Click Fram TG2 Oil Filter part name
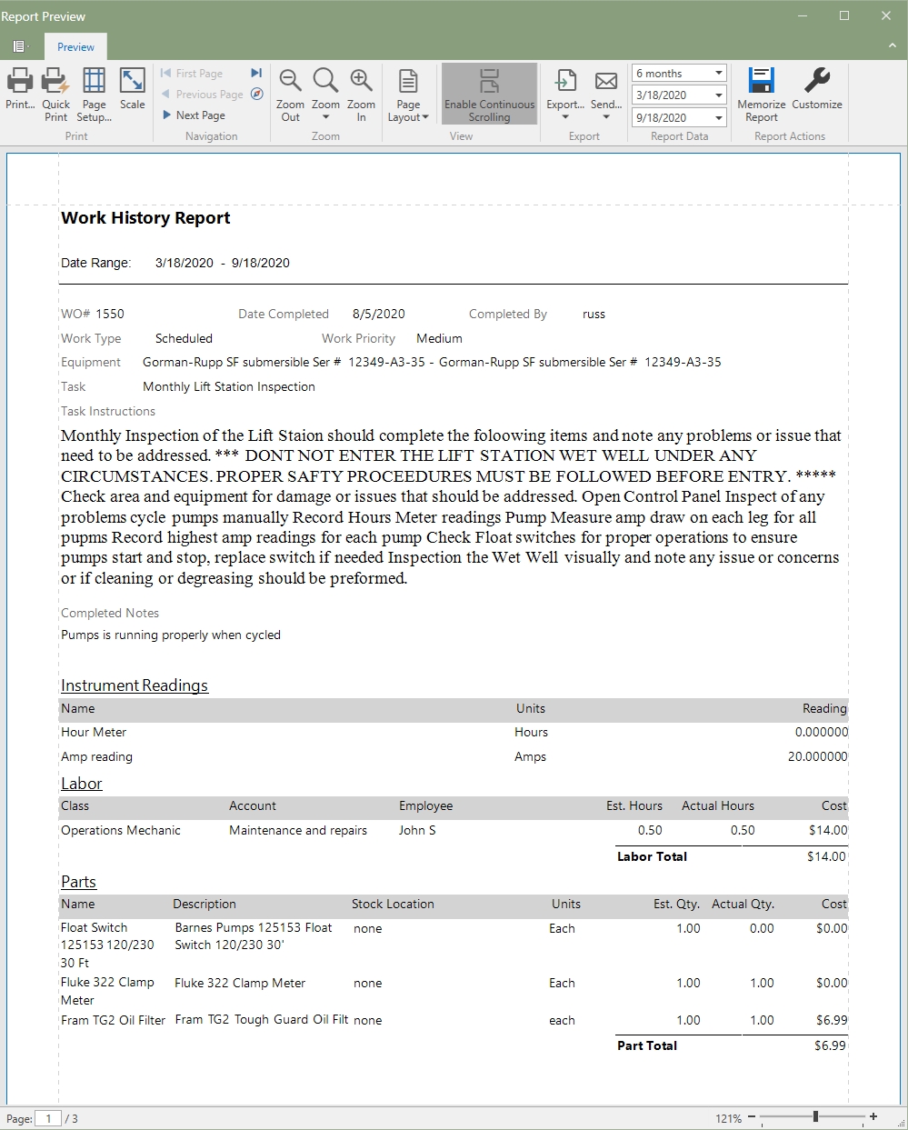The image size is (908, 1130). (113, 1020)
